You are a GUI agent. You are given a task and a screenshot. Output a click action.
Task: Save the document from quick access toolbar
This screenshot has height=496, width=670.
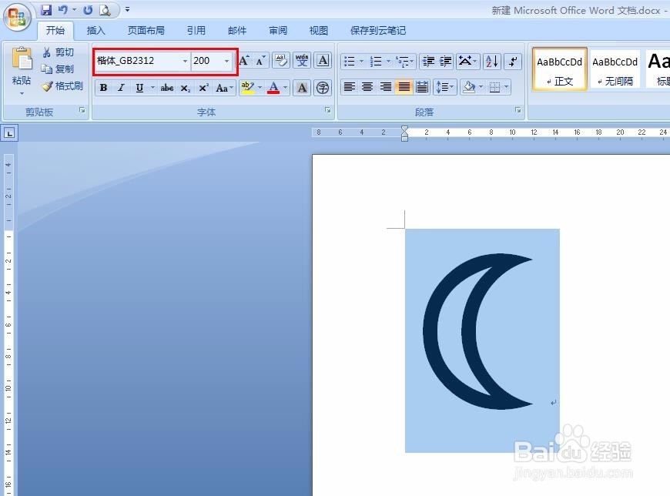45,9
